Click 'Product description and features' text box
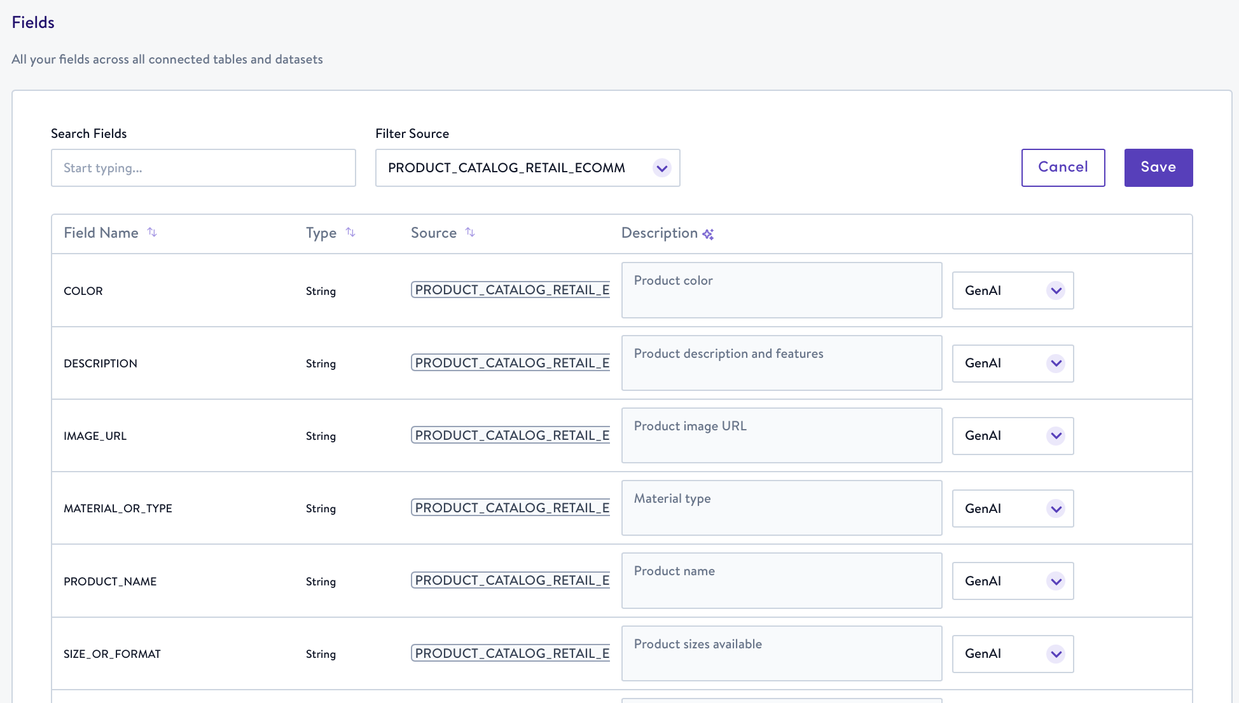This screenshot has width=1239, height=703. pyautogui.click(x=781, y=363)
